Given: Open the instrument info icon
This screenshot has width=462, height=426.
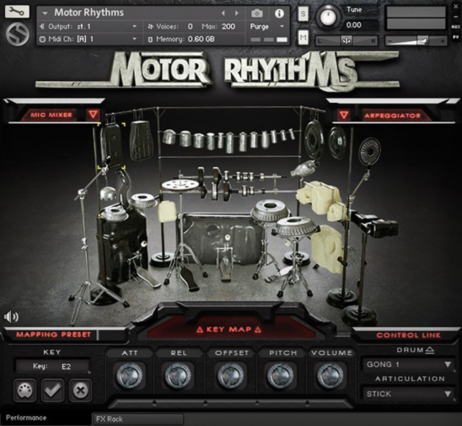Looking at the screenshot, I should [x=279, y=14].
